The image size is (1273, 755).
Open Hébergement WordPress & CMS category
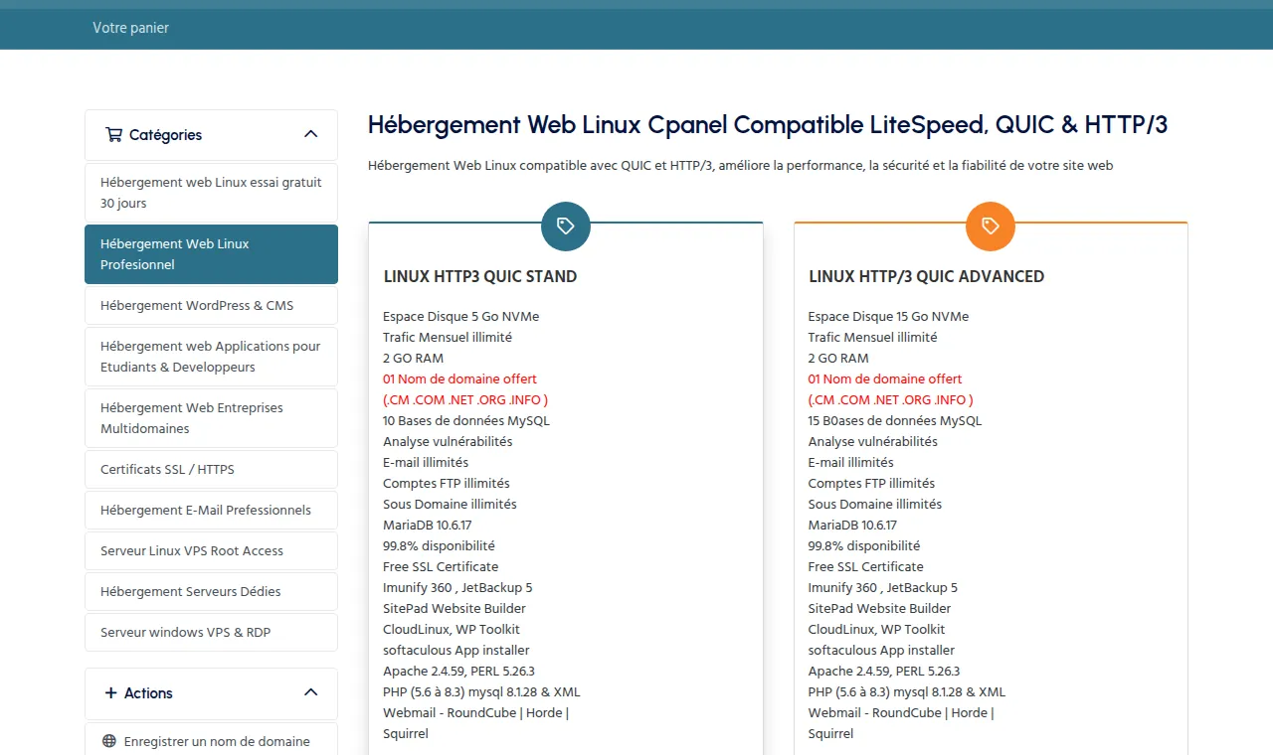[211, 305]
